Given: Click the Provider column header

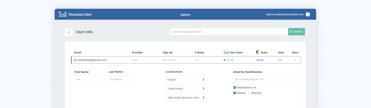Looking at the screenshot, I should coord(137,52).
